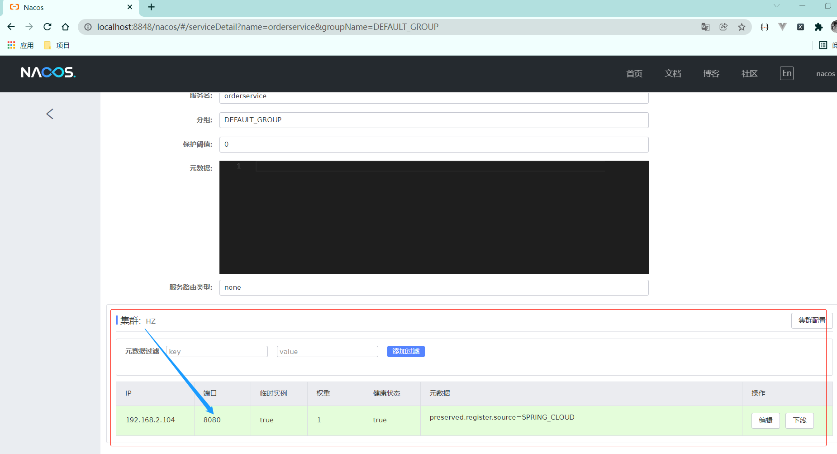Open the curly braces extension
This screenshot has height=454, width=837.
point(765,27)
